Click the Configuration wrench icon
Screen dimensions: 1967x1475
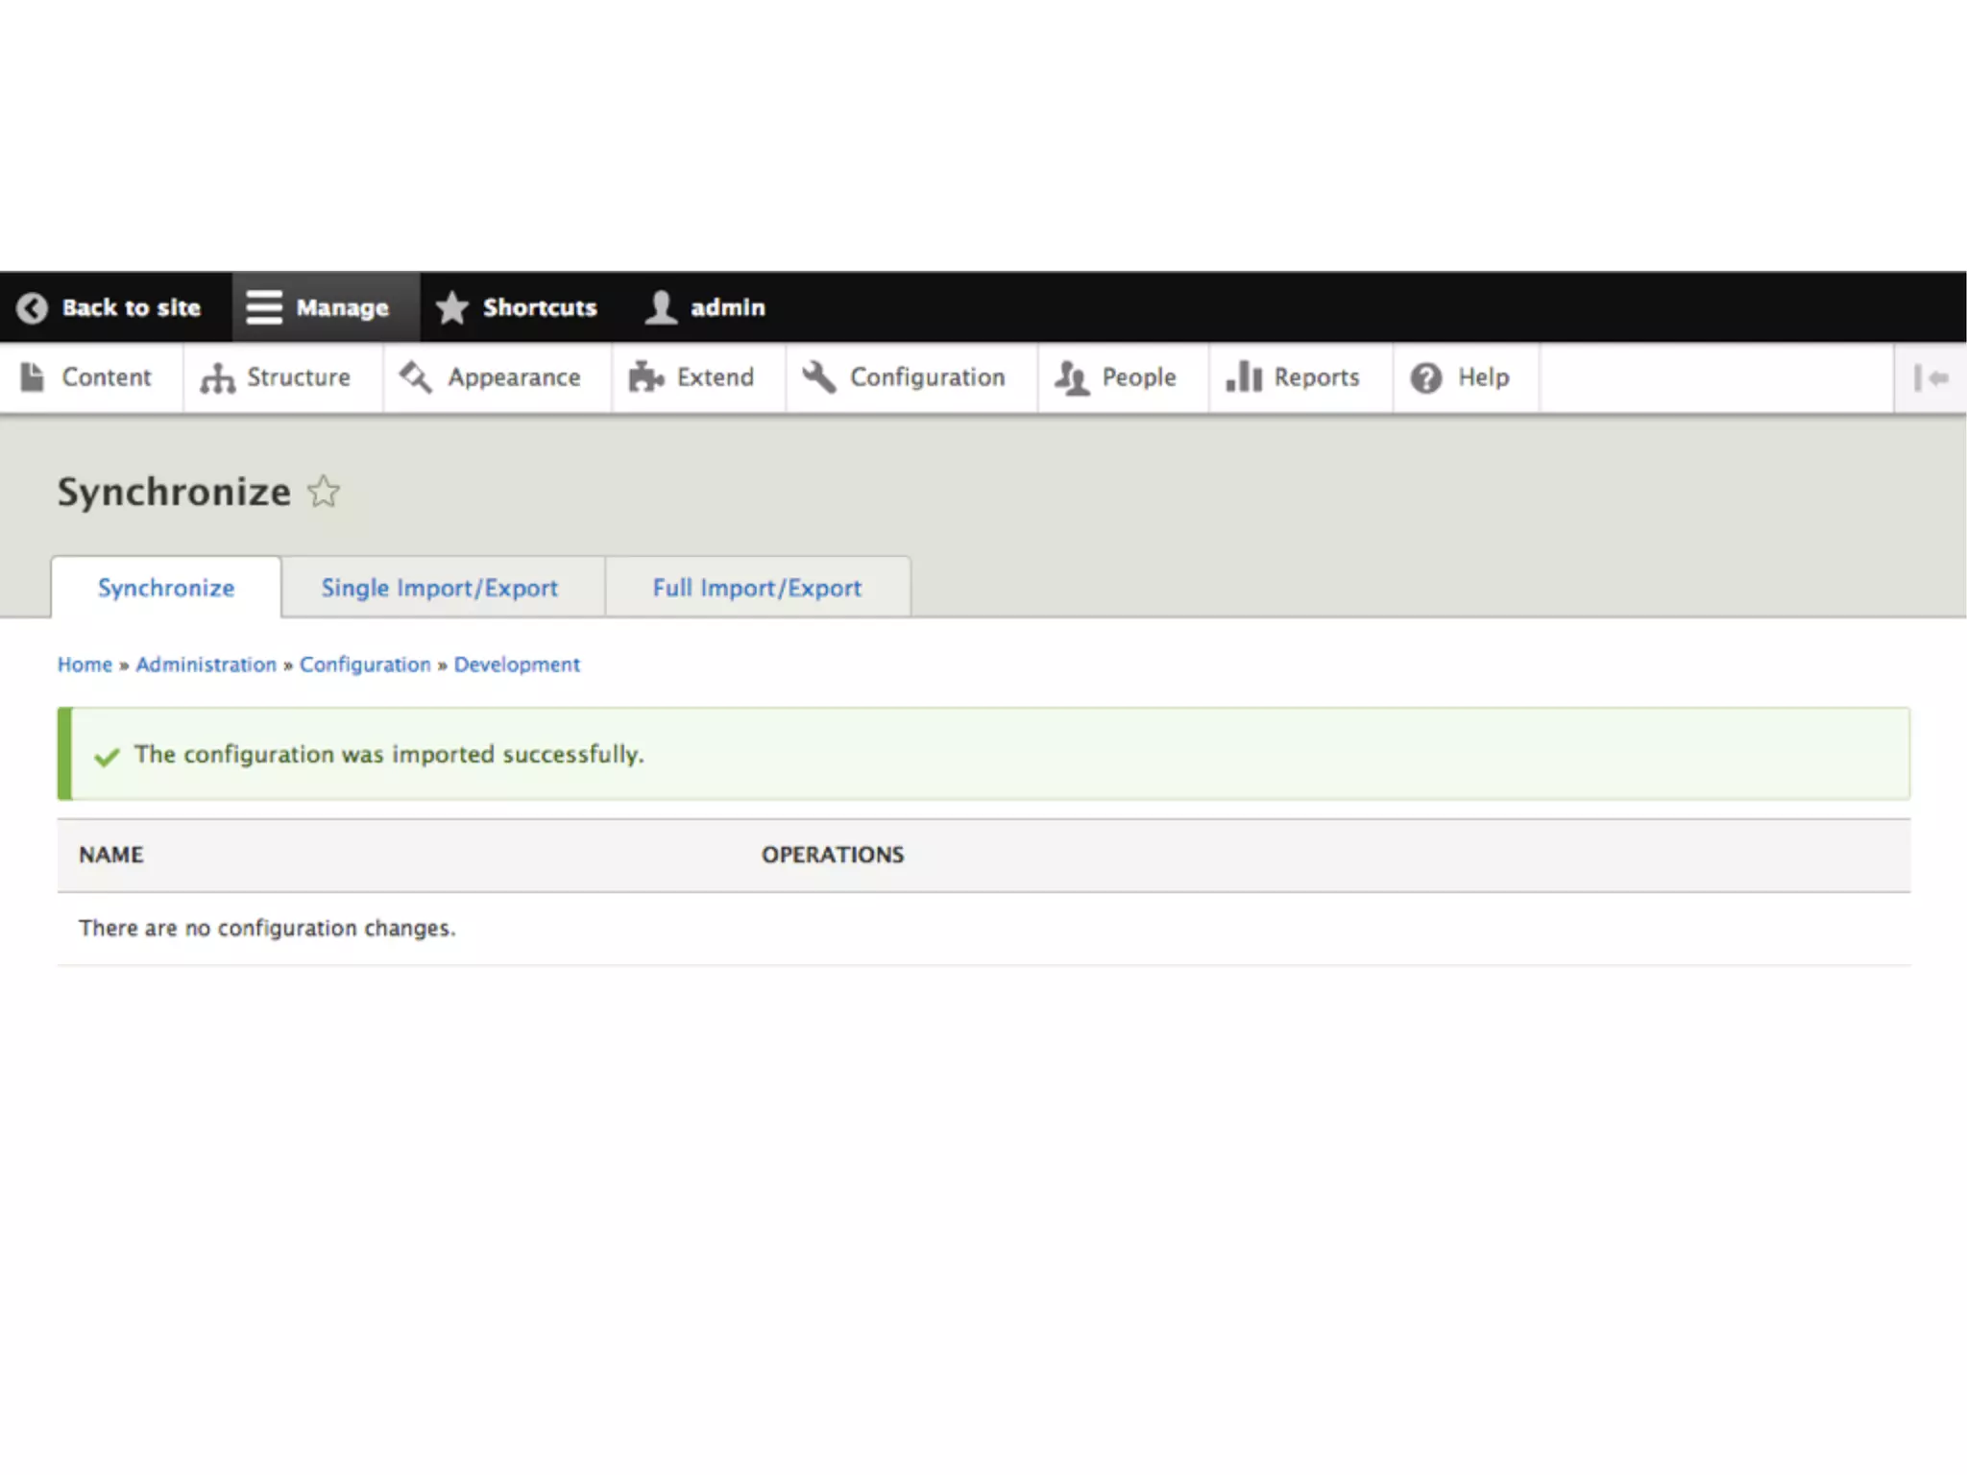pyautogui.click(x=819, y=377)
